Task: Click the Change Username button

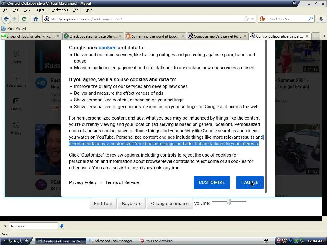Action: [170, 204]
